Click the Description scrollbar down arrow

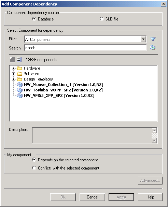coord(154,141)
